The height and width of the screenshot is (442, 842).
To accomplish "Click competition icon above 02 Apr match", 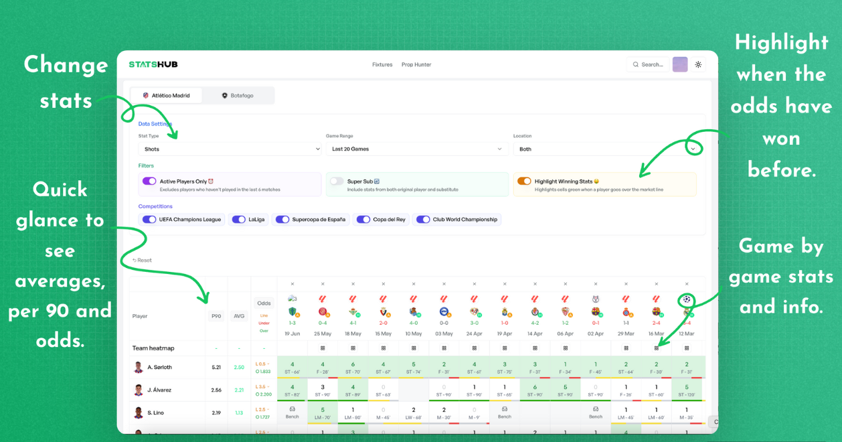I will click(596, 299).
